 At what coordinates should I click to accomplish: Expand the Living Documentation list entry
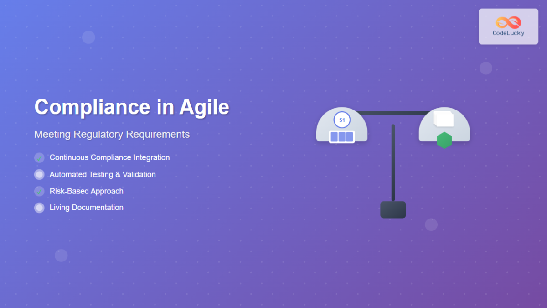tap(87, 208)
